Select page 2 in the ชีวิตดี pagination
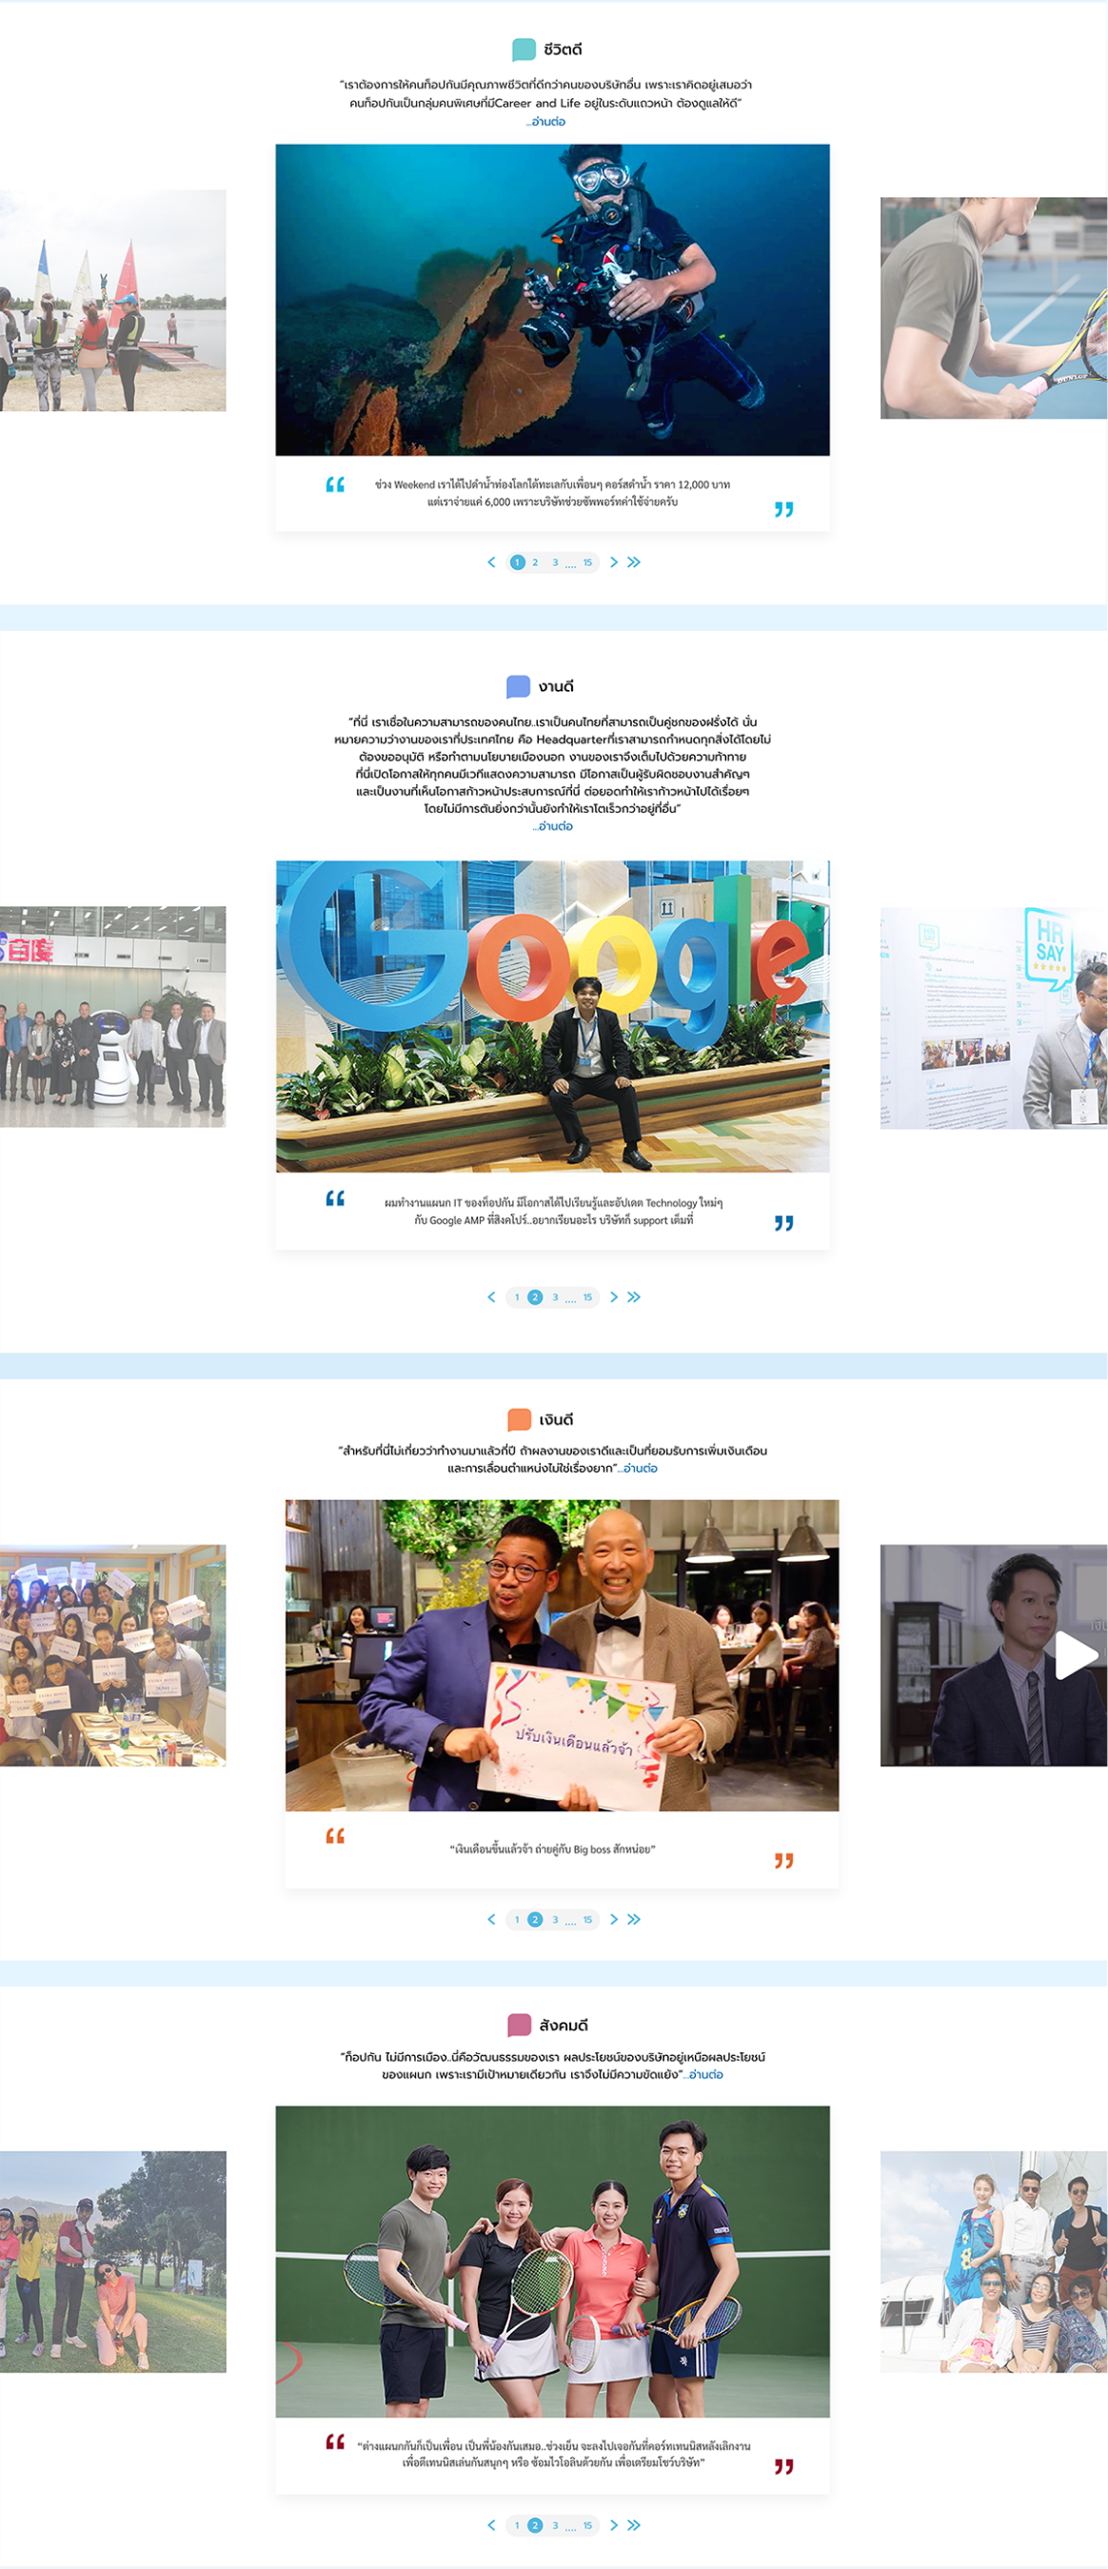1108x2569 pixels. (536, 563)
